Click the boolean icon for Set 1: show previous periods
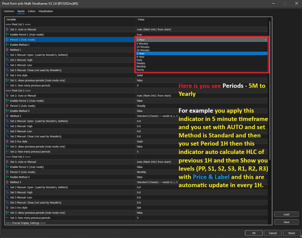Viewport: 302px width, 238px height. coord(7,80)
